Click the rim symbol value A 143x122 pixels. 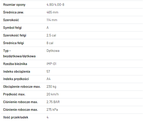pos(47,28)
